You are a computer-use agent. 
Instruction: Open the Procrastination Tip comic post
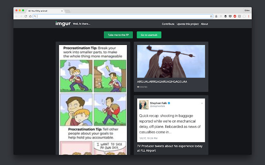pos(93,99)
